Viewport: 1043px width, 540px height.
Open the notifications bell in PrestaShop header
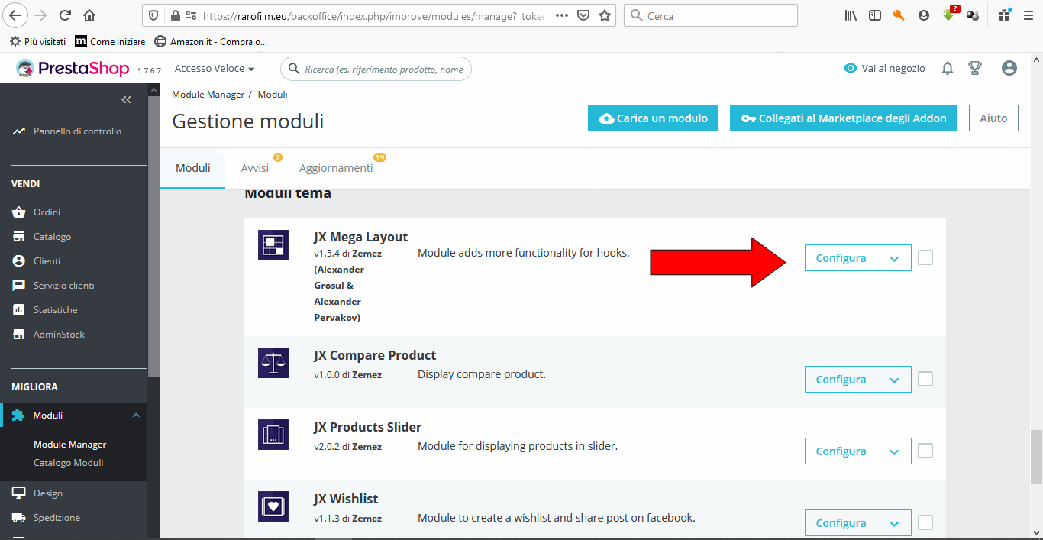948,69
